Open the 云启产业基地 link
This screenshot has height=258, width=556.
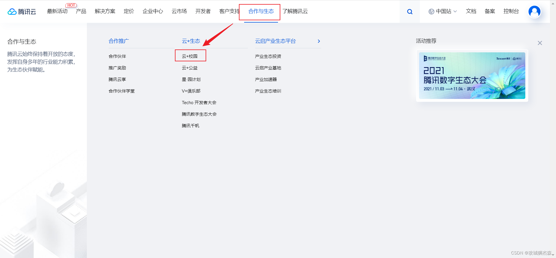(268, 68)
